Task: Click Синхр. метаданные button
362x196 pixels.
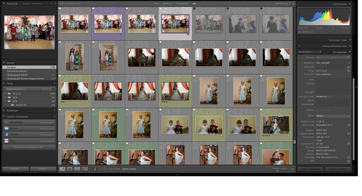Action: (310, 169)
